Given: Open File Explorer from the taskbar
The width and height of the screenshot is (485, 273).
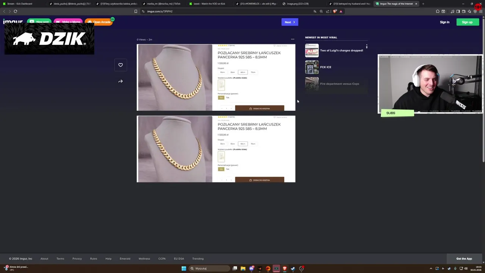Looking at the screenshot, I should 243,268.
